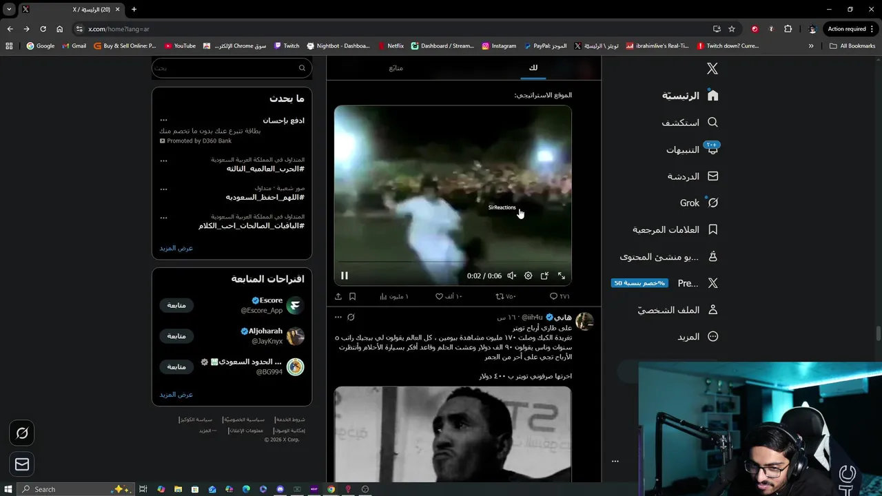
Task: Share the video post
Action: [x=338, y=296]
